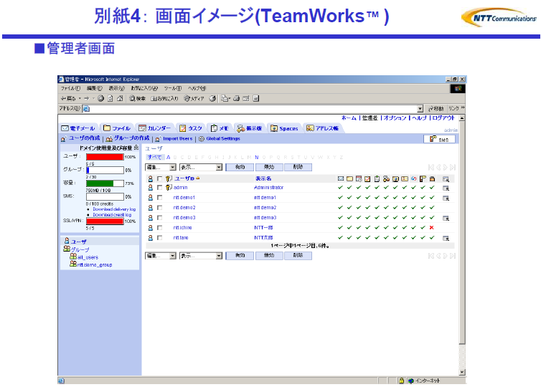The image size is (541, 387).
Task: Click the task column header icon
Action: 368,178
